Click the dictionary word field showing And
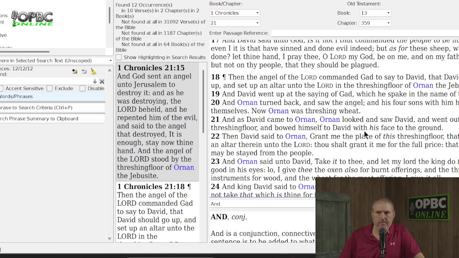Image resolution: width=459 pixels, height=258 pixels. tap(262, 204)
